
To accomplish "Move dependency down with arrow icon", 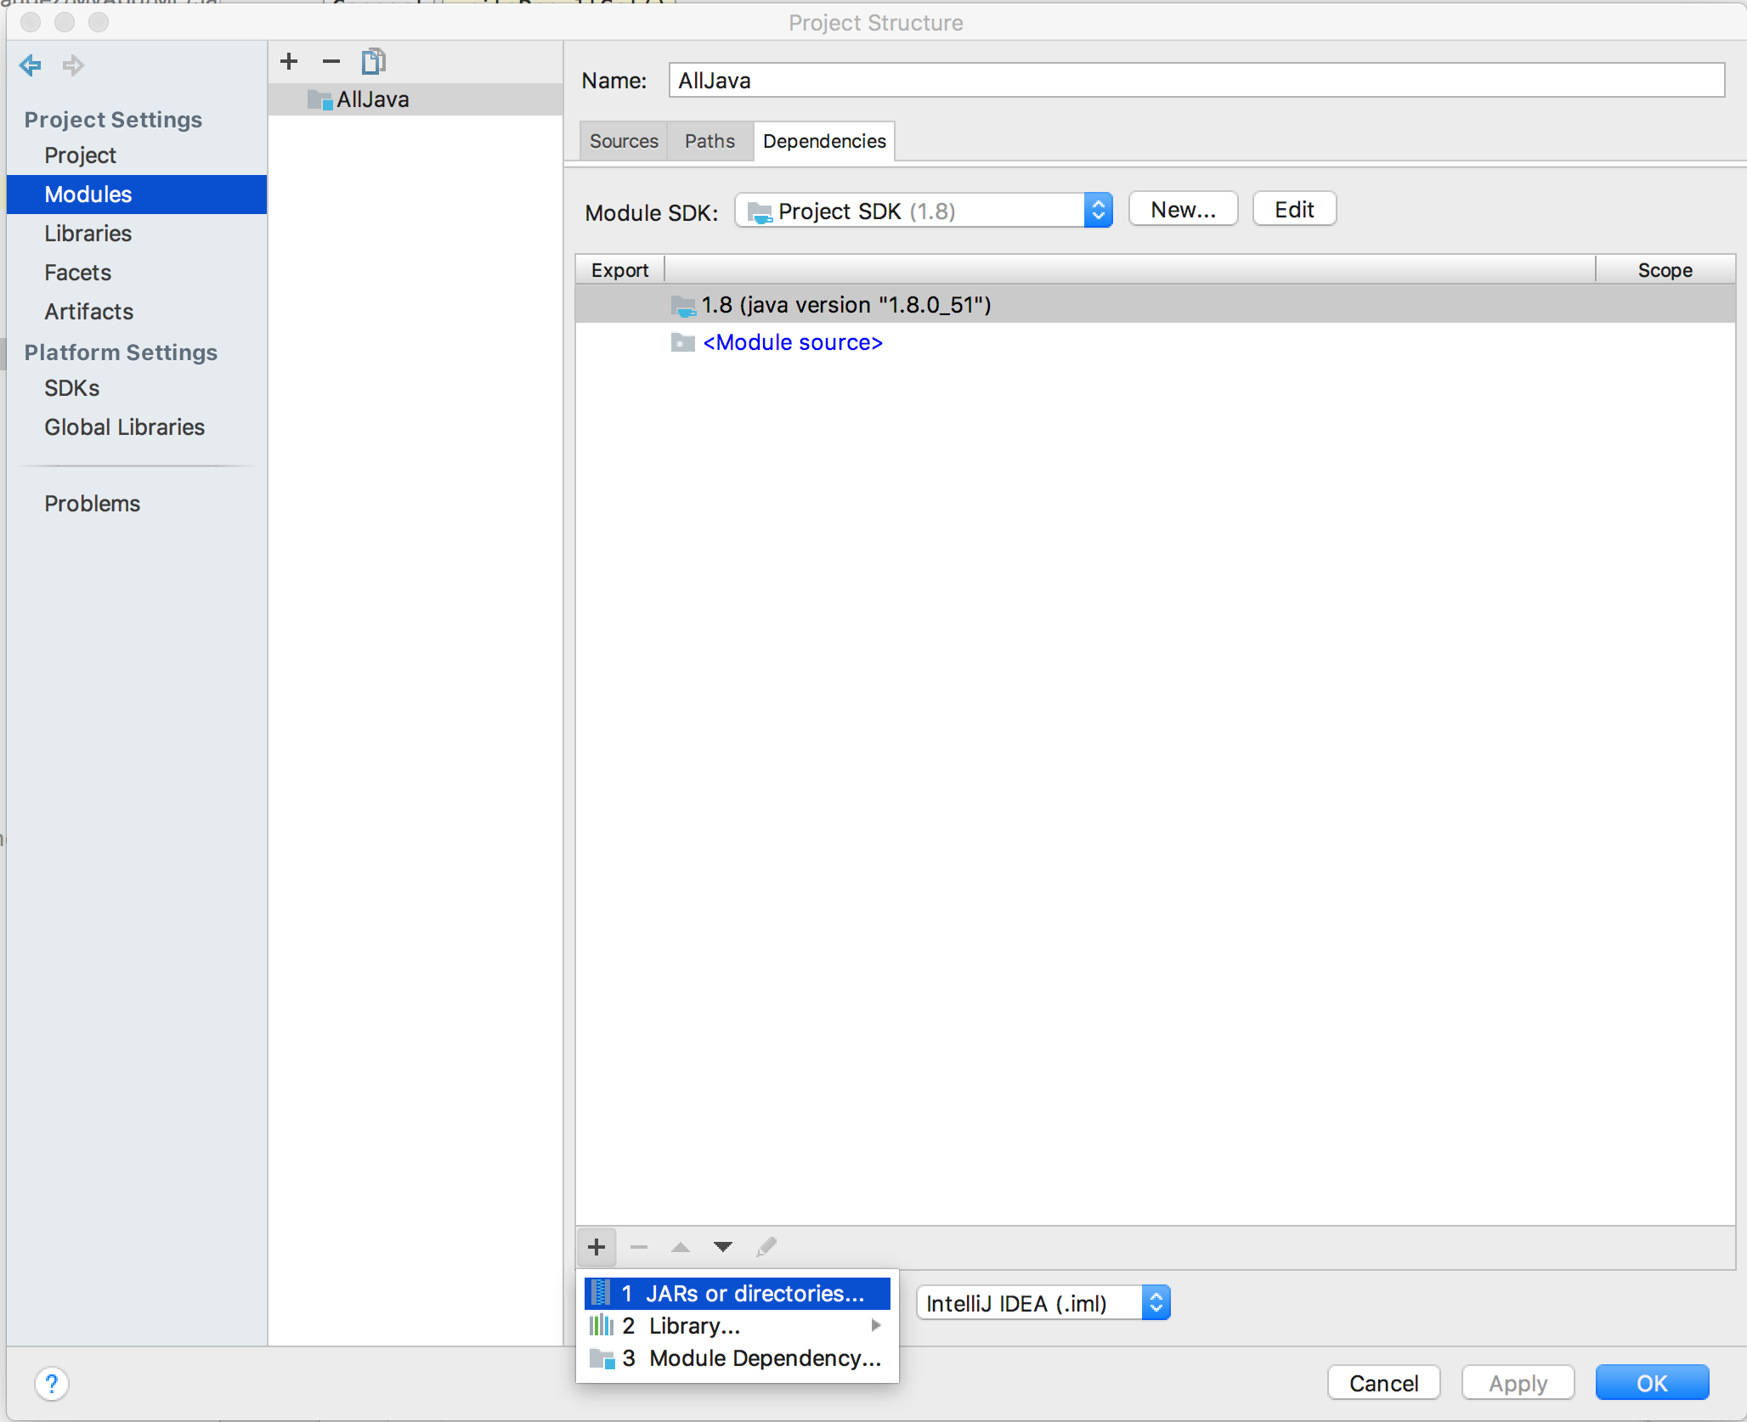I will click(723, 1247).
